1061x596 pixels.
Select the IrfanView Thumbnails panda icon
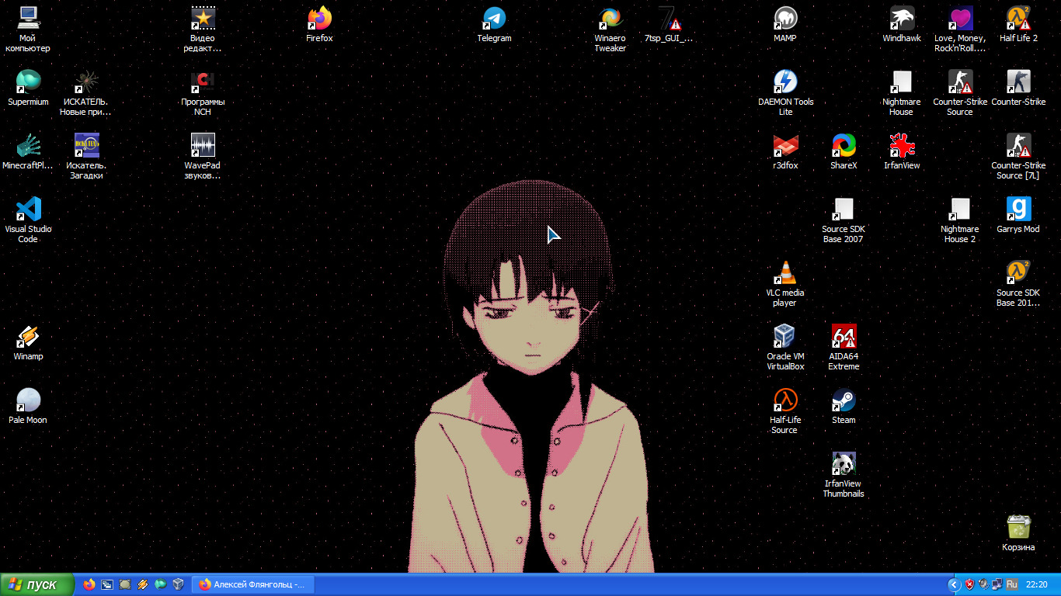point(844,475)
